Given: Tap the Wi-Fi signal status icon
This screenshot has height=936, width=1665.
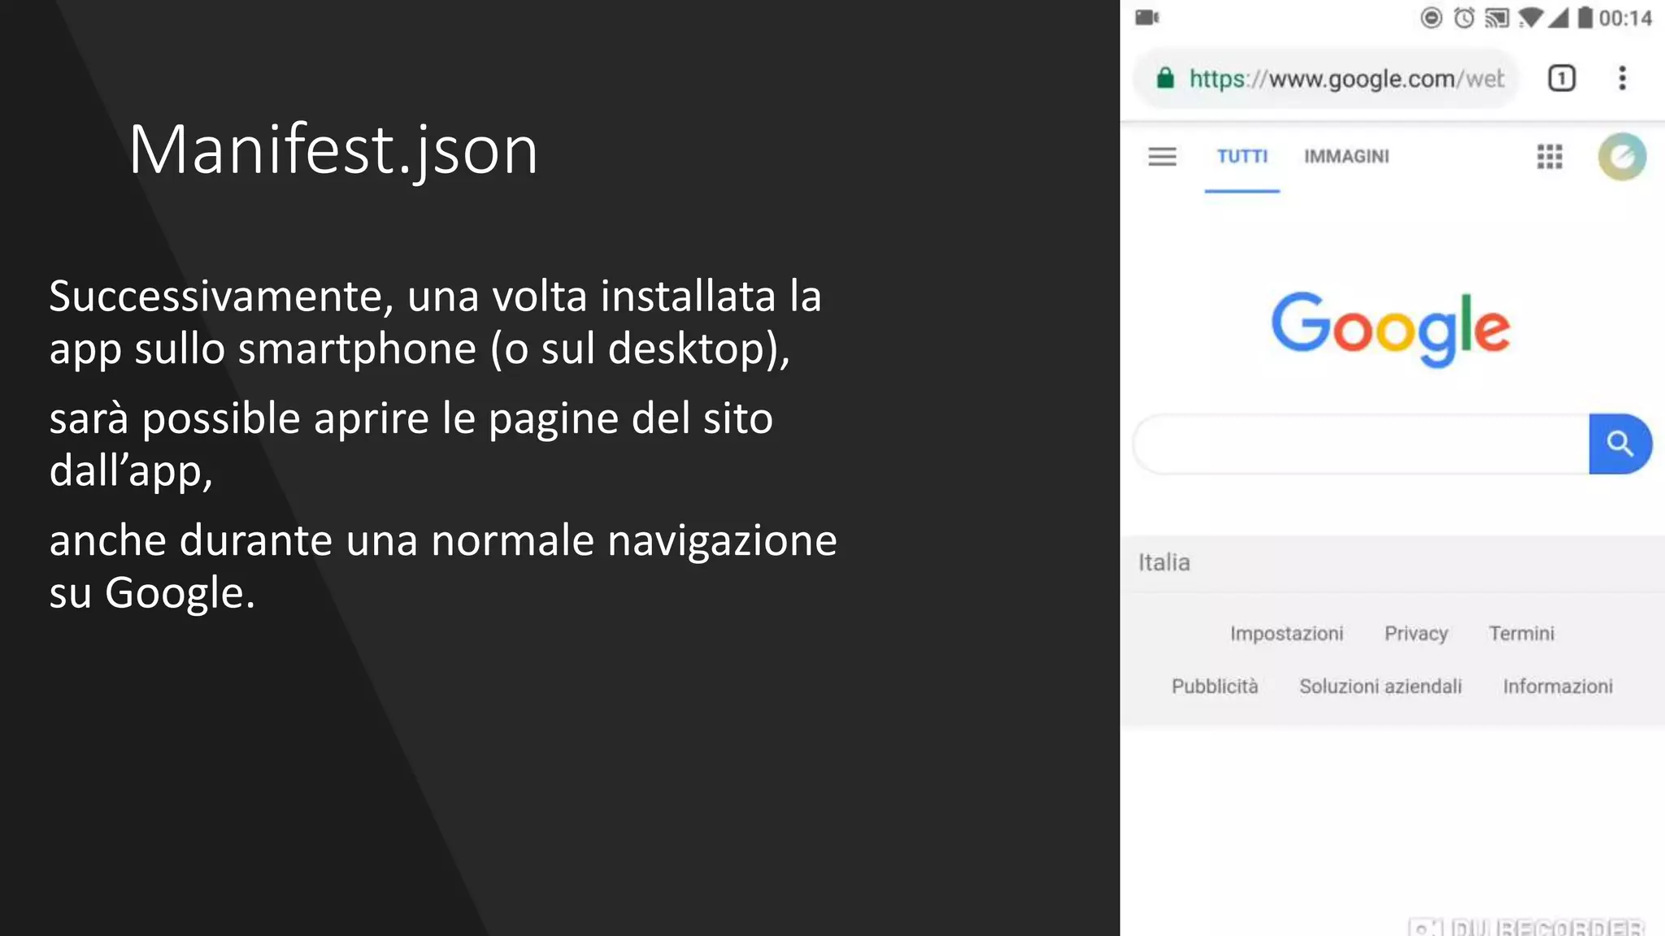Looking at the screenshot, I should 1530,17.
